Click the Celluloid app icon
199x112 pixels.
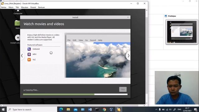click(x=29, y=49)
